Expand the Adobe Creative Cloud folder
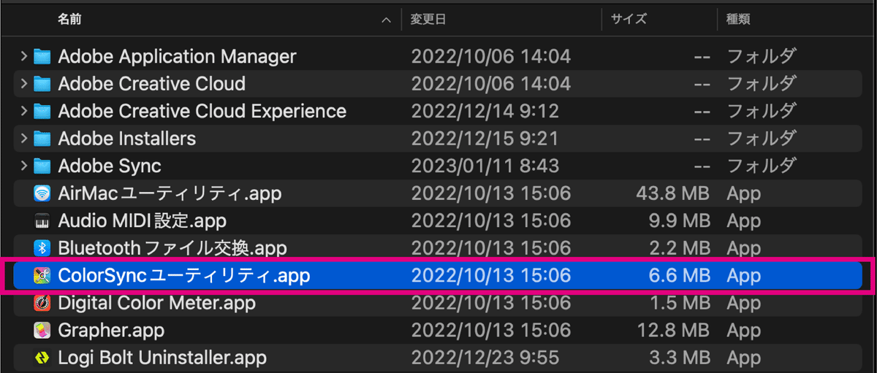The image size is (877, 373). (24, 84)
